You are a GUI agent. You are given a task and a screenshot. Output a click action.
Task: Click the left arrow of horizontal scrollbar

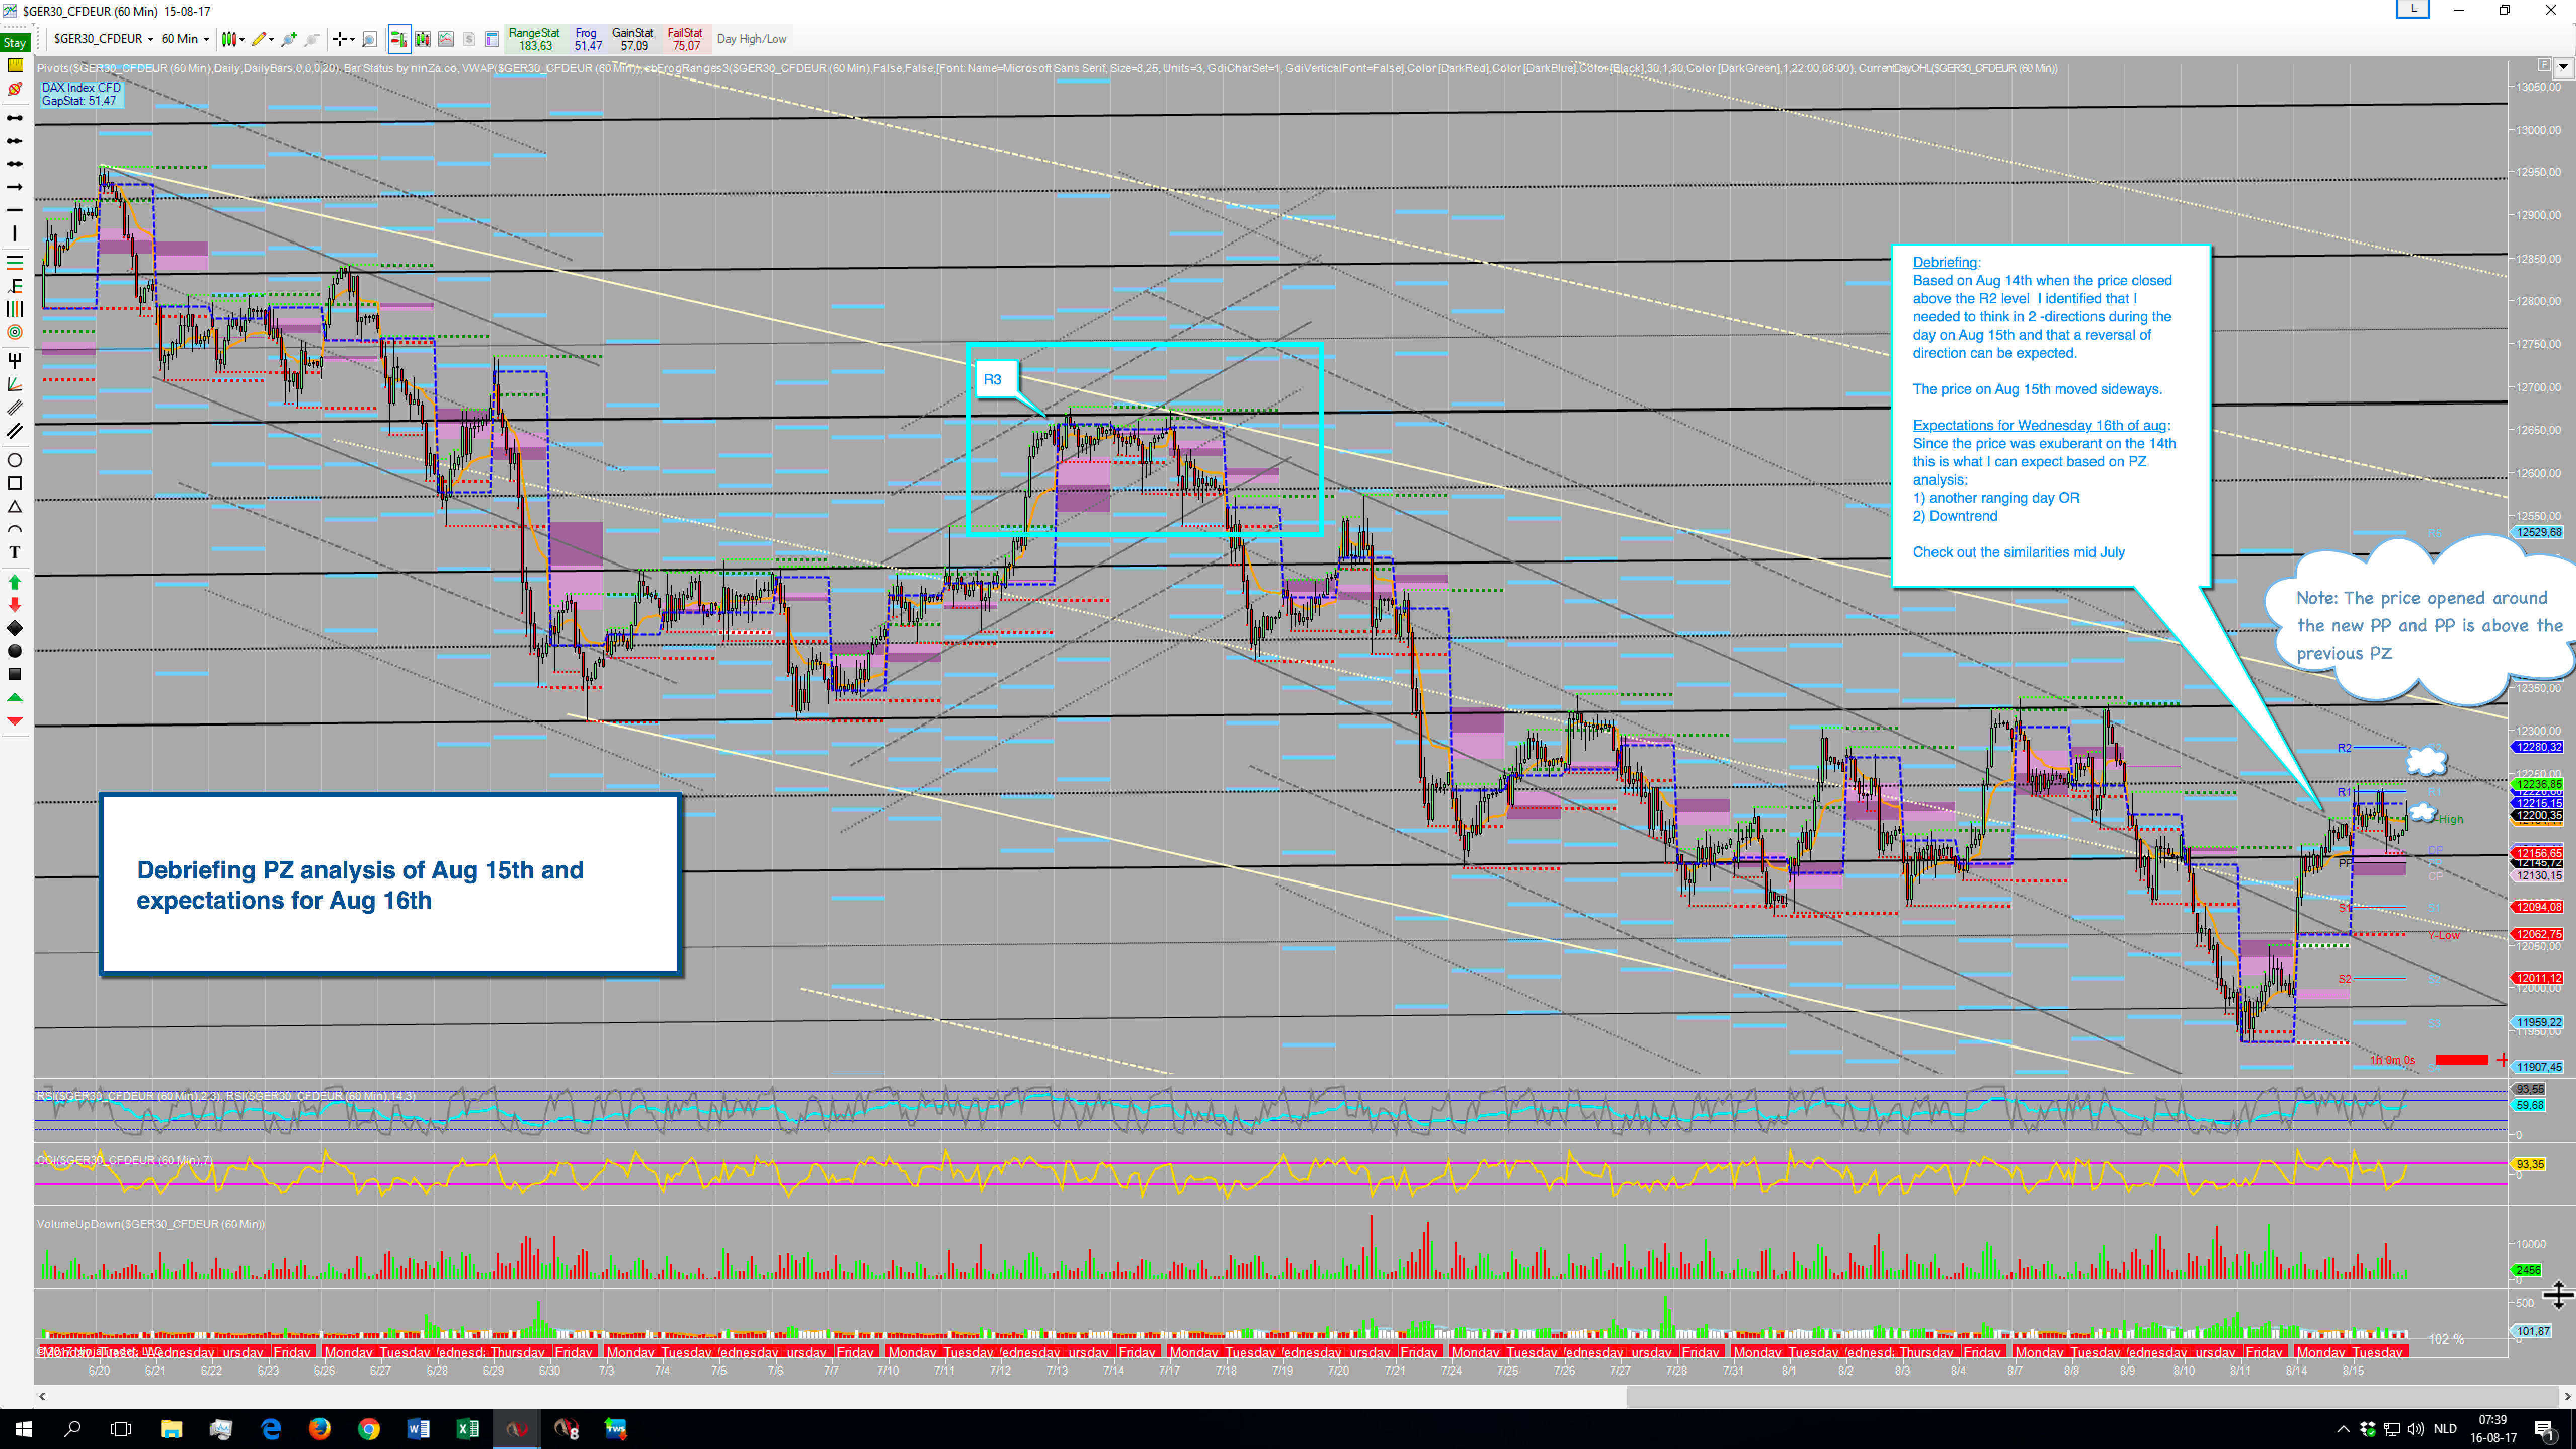tap(42, 1395)
